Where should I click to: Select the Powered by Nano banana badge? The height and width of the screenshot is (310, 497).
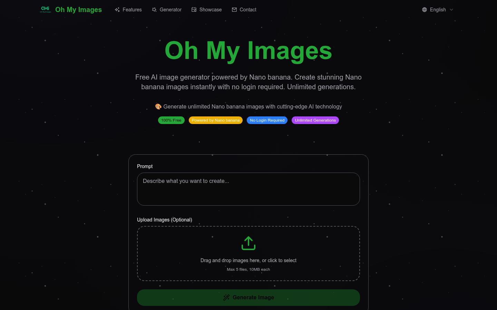215,120
